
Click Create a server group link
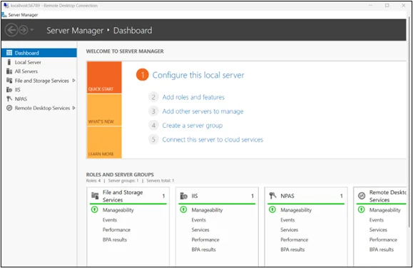193,125
